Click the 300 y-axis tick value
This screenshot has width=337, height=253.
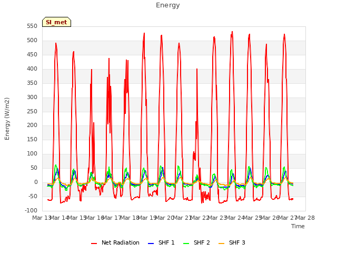(32, 97)
